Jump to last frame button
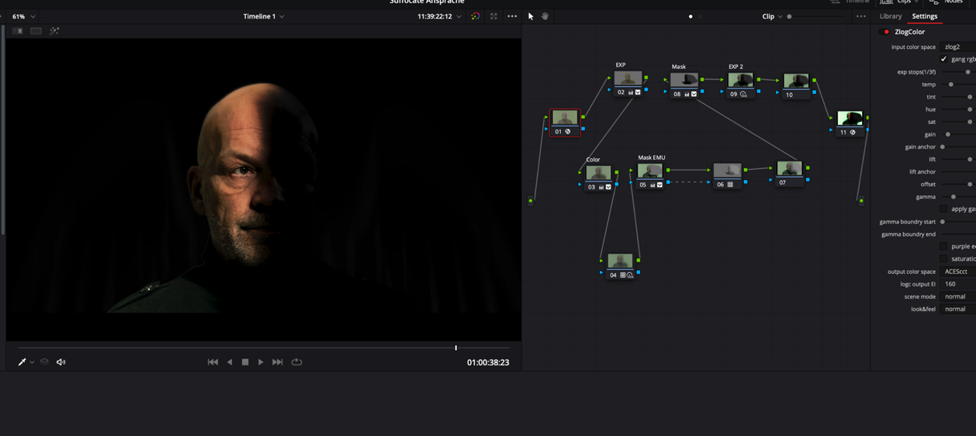 pos(277,362)
